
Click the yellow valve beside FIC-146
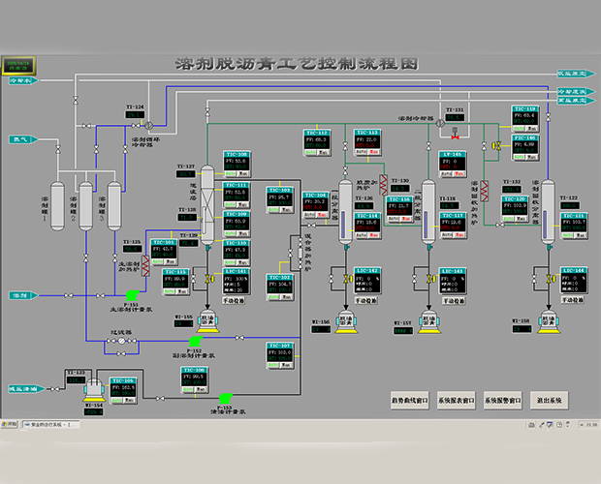click(497, 146)
